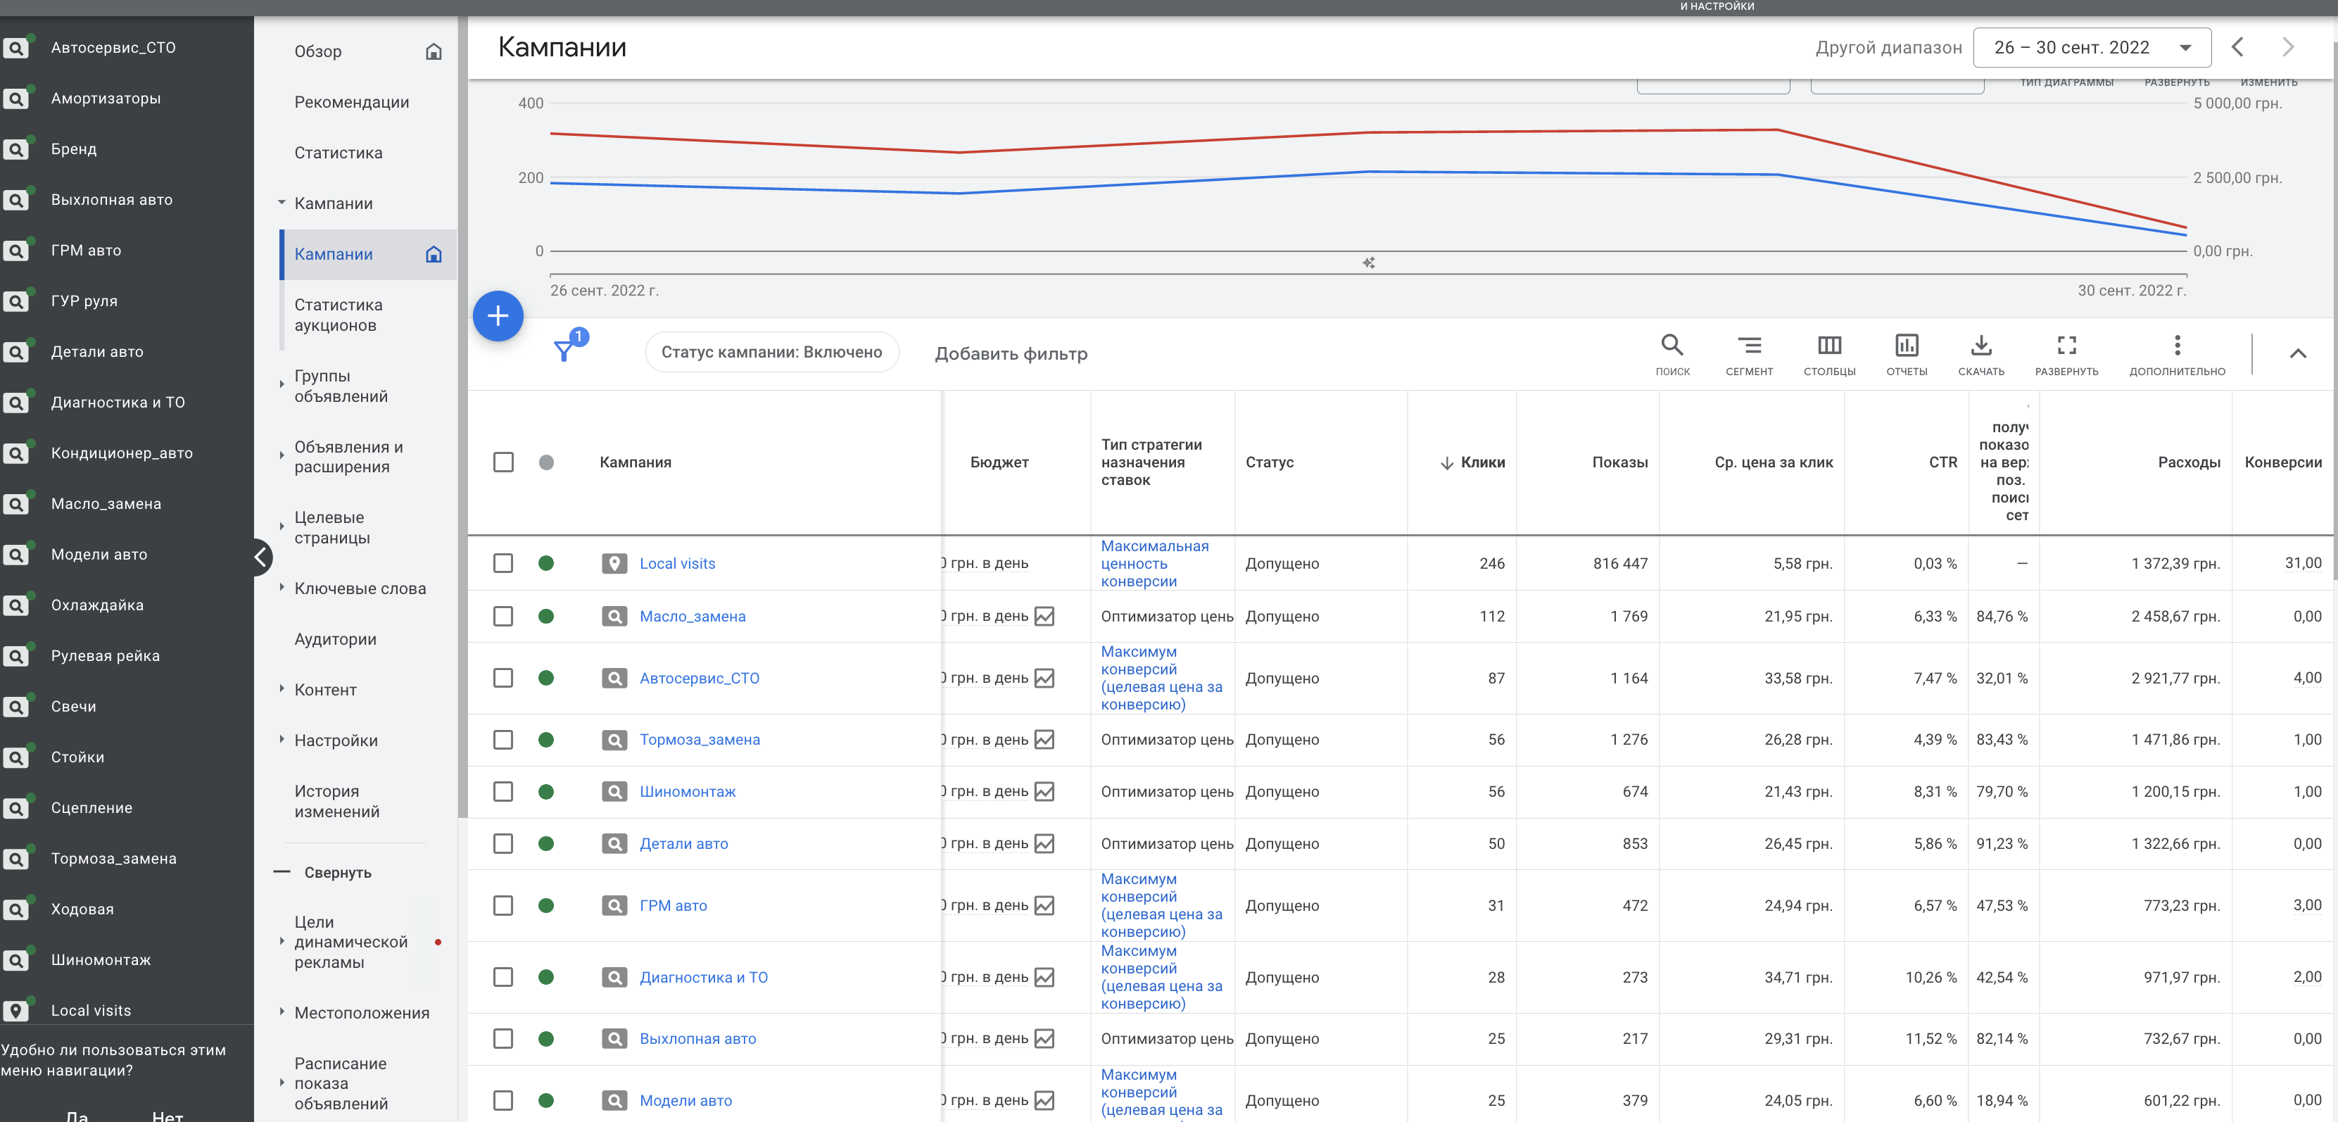
Task: Click the chart annotation sparkle marker
Action: (x=1369, y=263)
